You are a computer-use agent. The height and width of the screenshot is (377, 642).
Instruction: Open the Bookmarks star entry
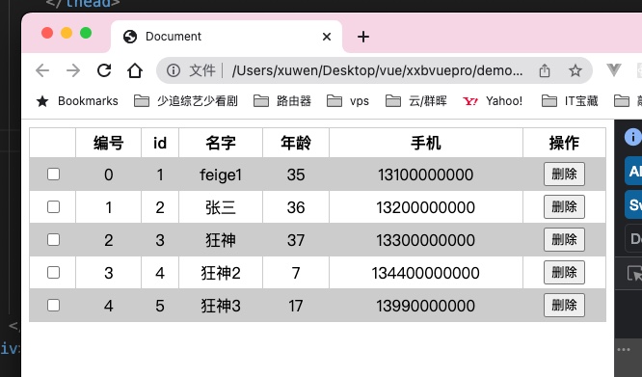point(77,101)
